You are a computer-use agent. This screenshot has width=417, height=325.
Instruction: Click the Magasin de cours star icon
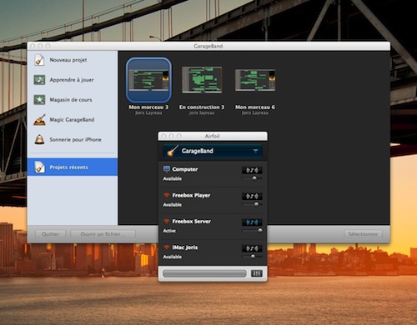tap(39, 100)
